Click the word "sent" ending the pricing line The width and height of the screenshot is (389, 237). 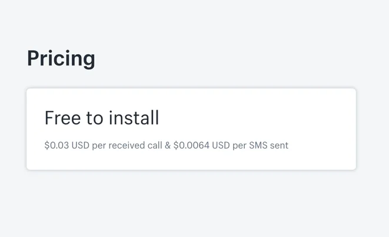280,145
